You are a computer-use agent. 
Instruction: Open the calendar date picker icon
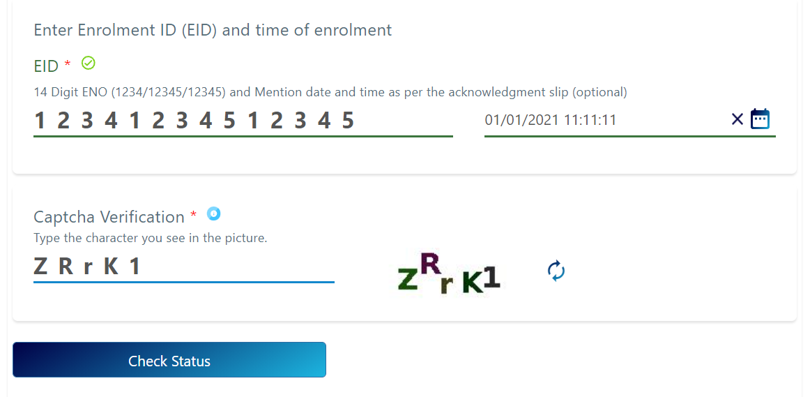coord(760,119)
